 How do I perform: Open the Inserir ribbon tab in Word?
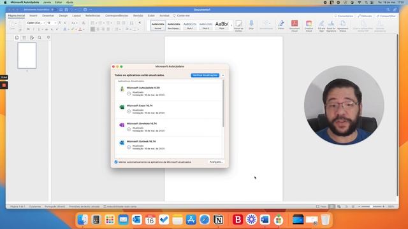pos(33,16)
